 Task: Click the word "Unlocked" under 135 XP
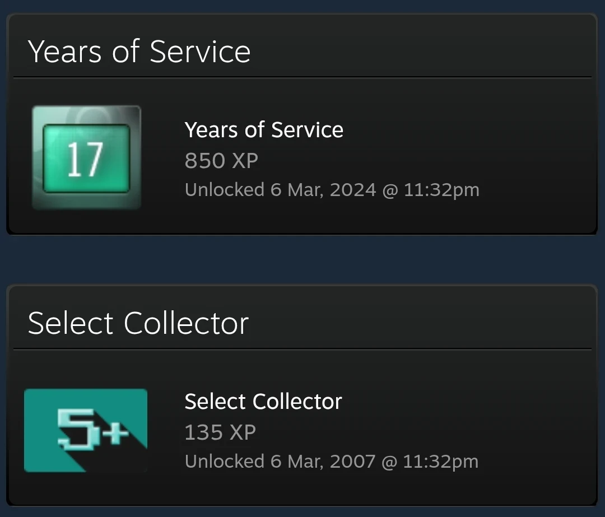224,462
